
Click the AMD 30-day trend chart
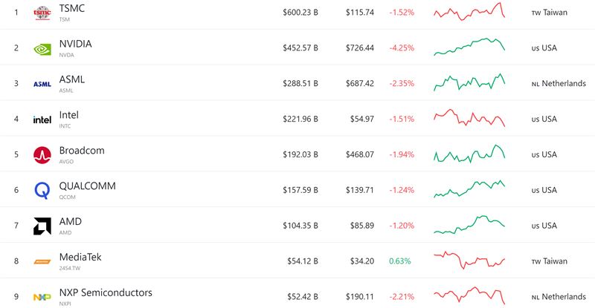pyautogui.click(x=469, y=225)
